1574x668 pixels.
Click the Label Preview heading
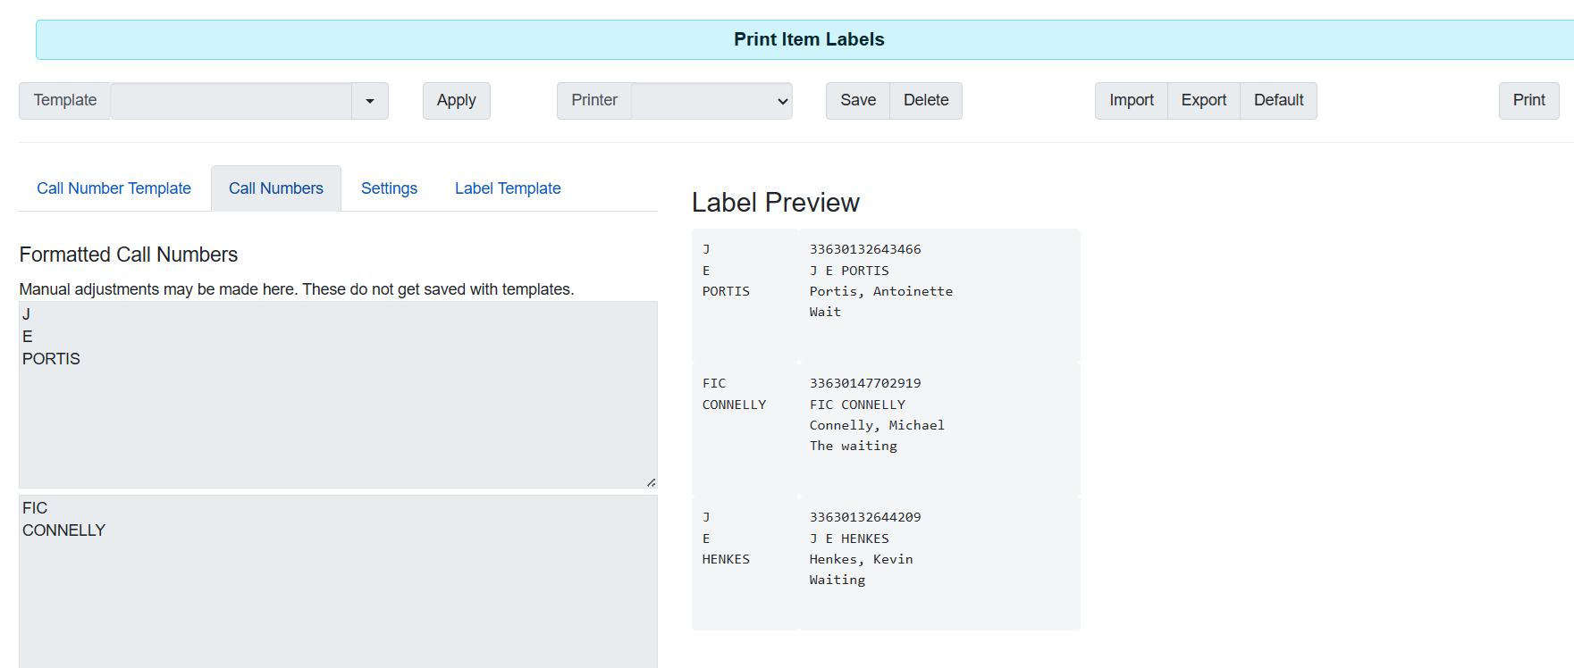point(776,203)
